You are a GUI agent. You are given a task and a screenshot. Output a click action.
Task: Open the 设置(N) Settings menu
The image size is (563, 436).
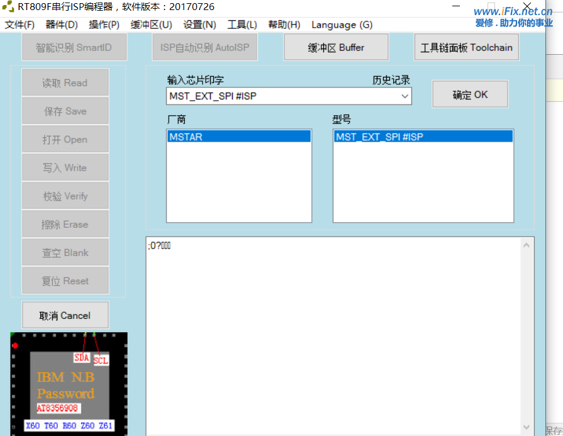(x=199, y=25)
